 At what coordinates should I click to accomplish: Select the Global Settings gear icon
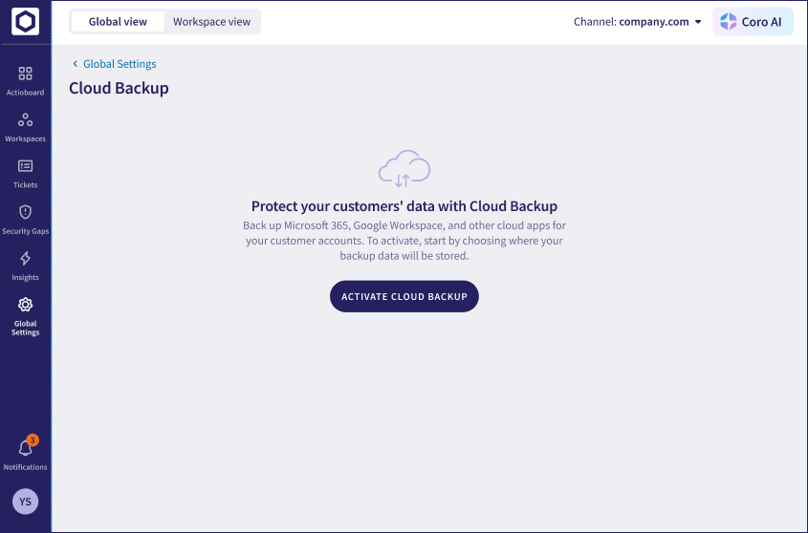[x=25, y=305]
